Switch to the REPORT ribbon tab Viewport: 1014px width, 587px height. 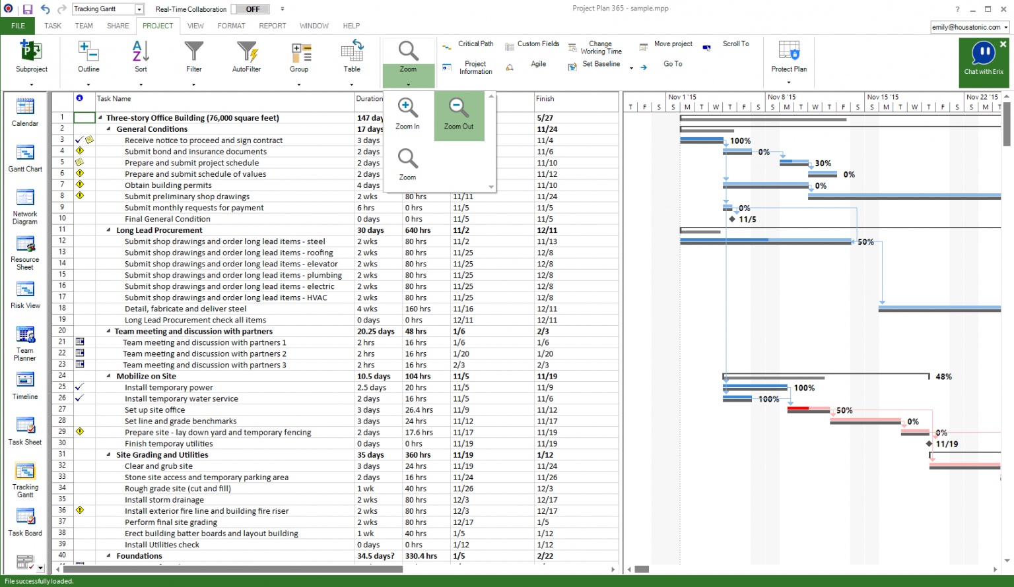pyautogui.click(x=273, y=26)
